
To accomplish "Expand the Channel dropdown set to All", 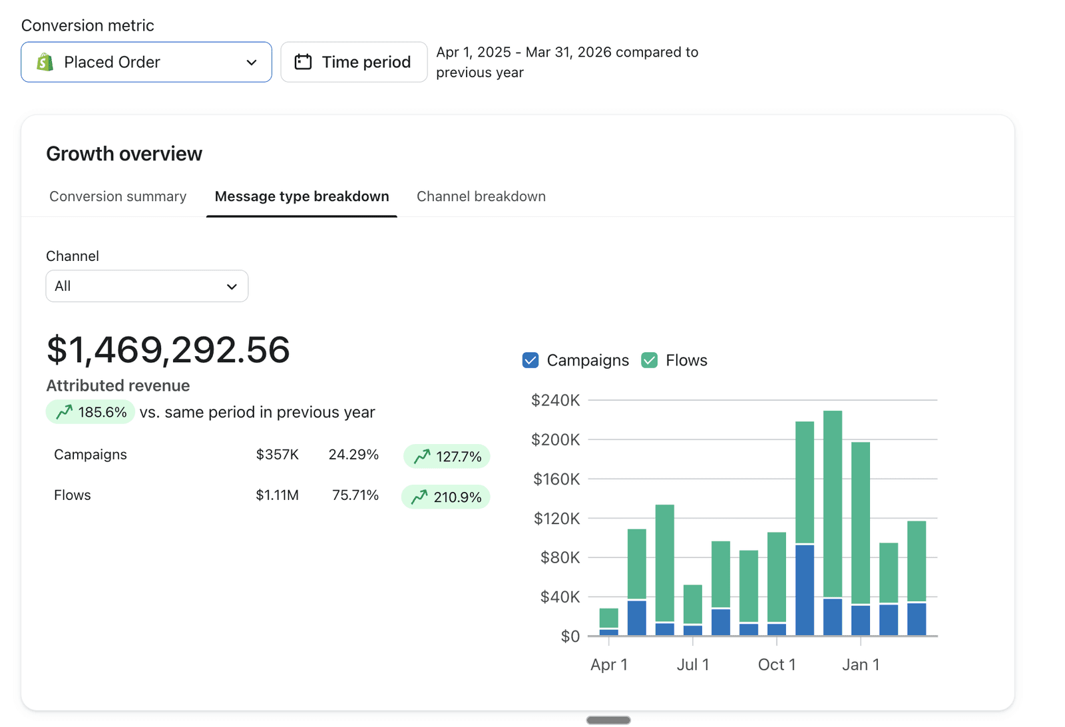I will pos(147,286).
